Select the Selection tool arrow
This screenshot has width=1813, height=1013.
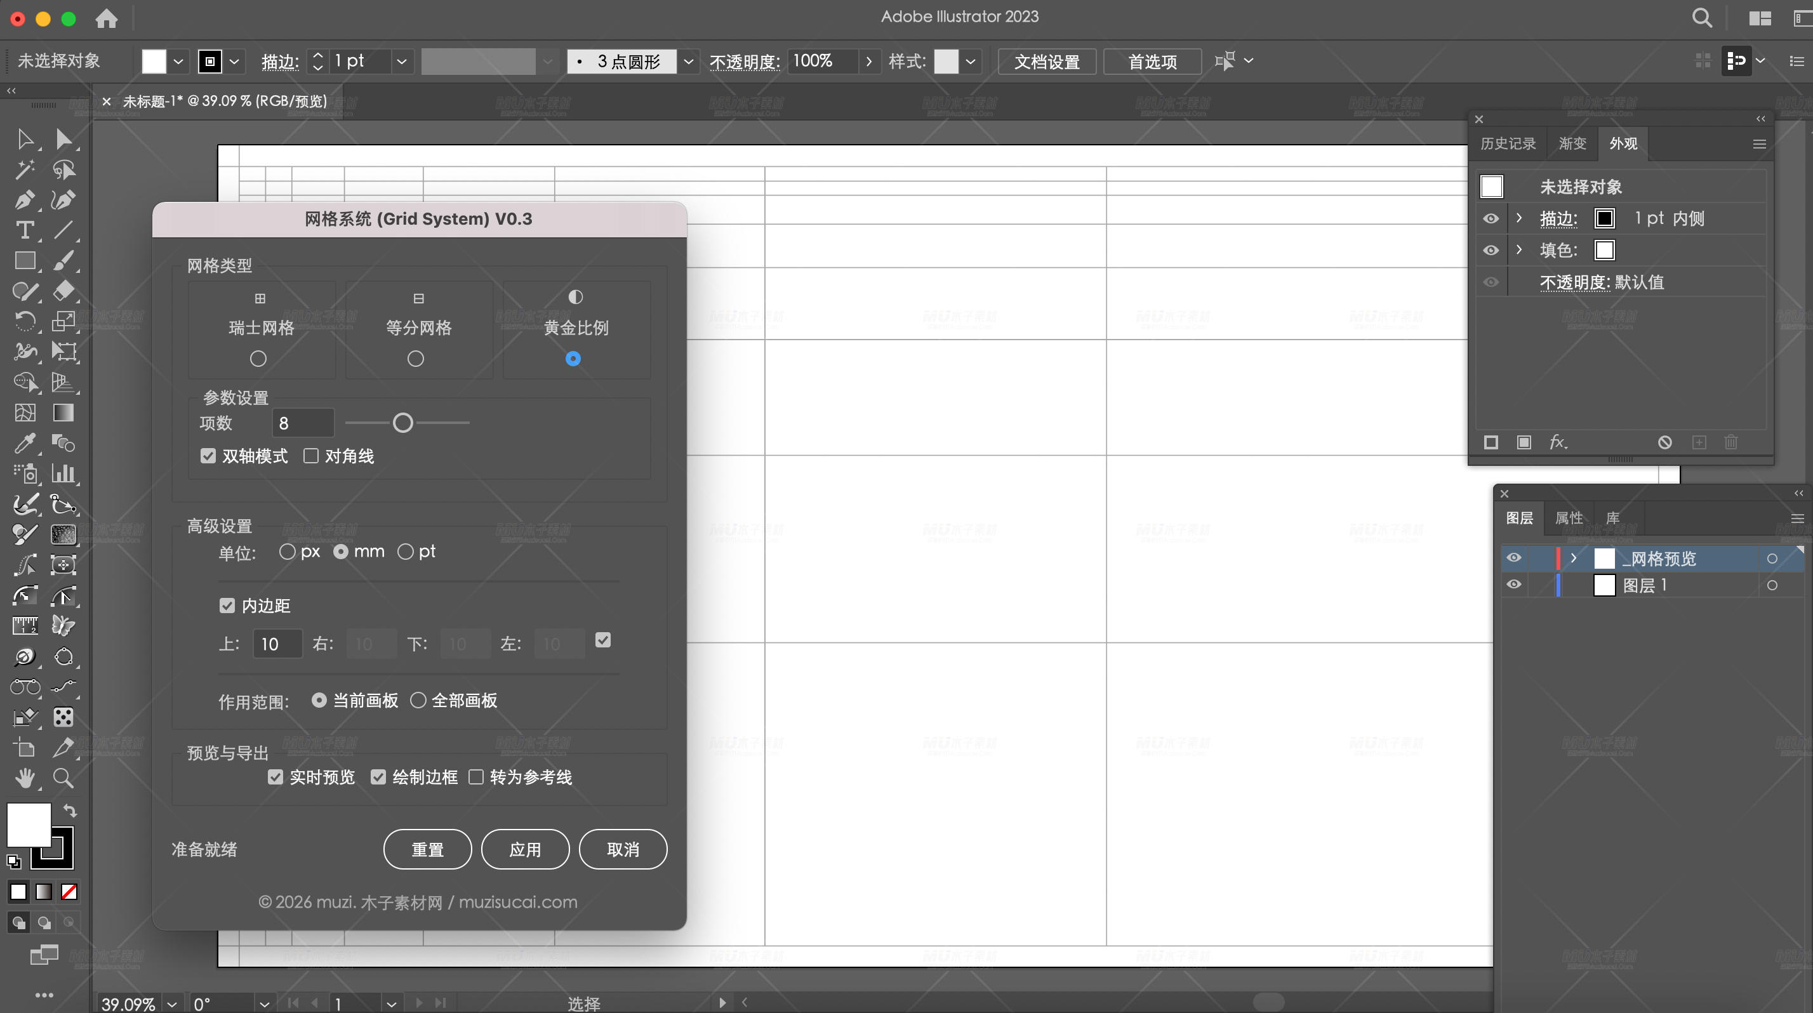[x=25, y=138]
